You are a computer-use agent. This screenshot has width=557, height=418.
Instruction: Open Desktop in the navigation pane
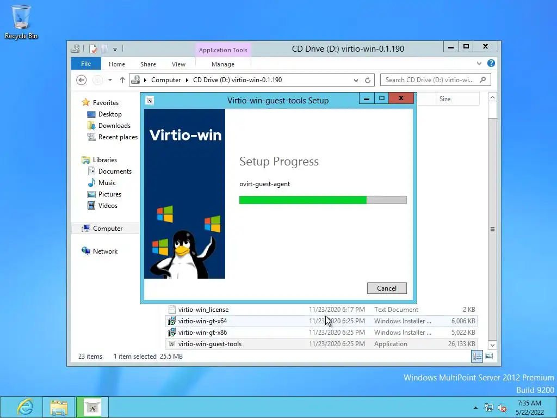click(110, 114)
